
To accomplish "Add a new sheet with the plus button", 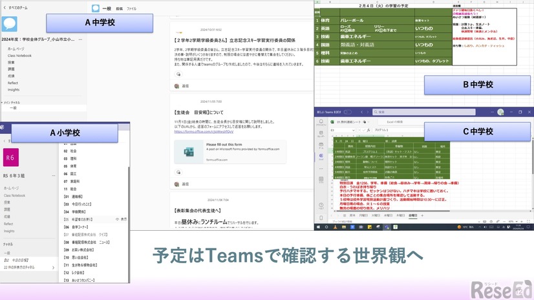I will pos(422,215).
